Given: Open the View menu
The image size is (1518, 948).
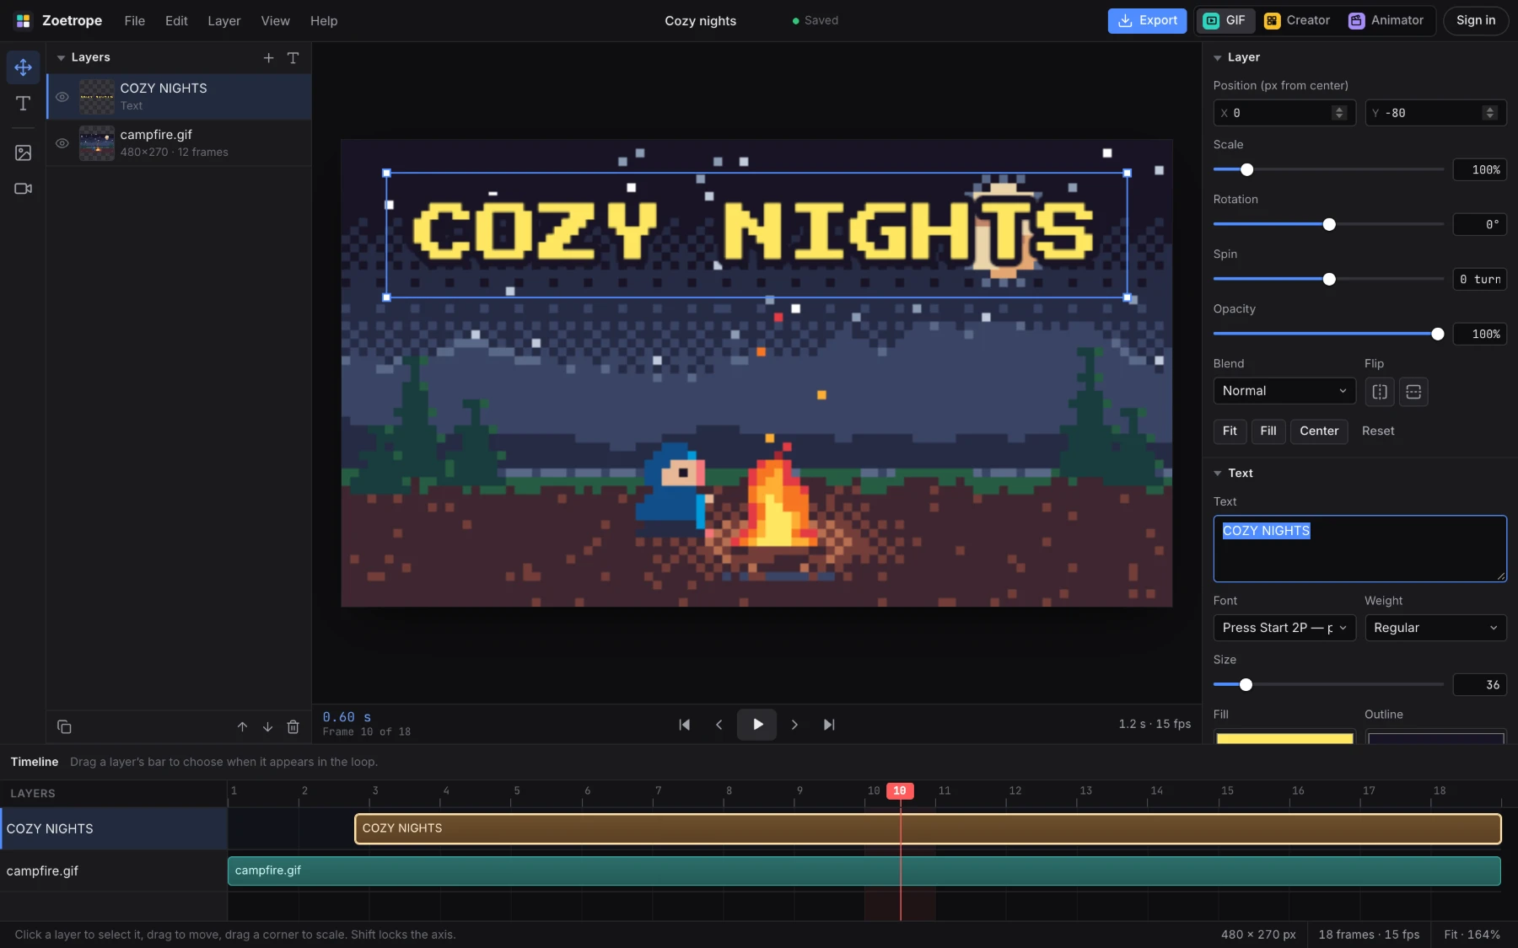Looking at the screenshot, I should pyautogui.click(x=275, y=21).
